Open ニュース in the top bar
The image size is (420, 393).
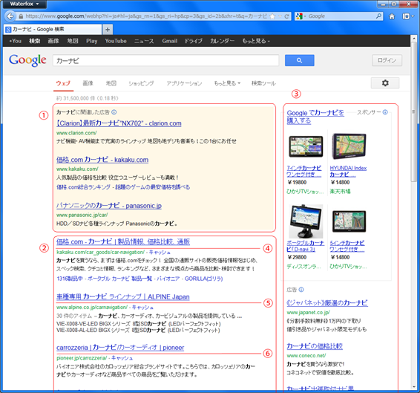144,41
